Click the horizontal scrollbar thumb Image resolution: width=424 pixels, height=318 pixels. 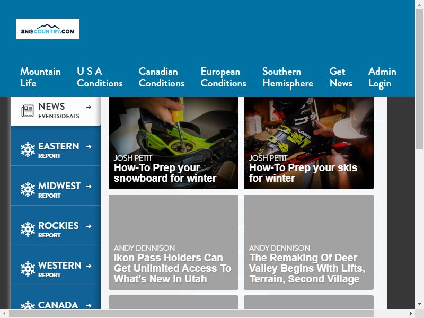[192, 313]
